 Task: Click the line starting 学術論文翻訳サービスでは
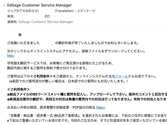[x=60, y=63]
